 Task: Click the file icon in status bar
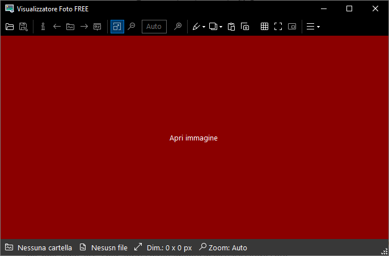(x=83, y=247)
